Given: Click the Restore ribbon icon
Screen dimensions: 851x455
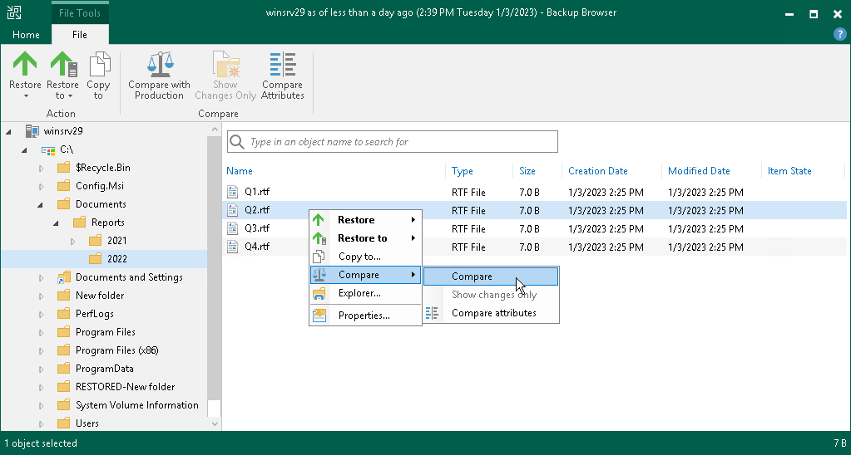Looking at the screenshot, I should coord(25,64).
